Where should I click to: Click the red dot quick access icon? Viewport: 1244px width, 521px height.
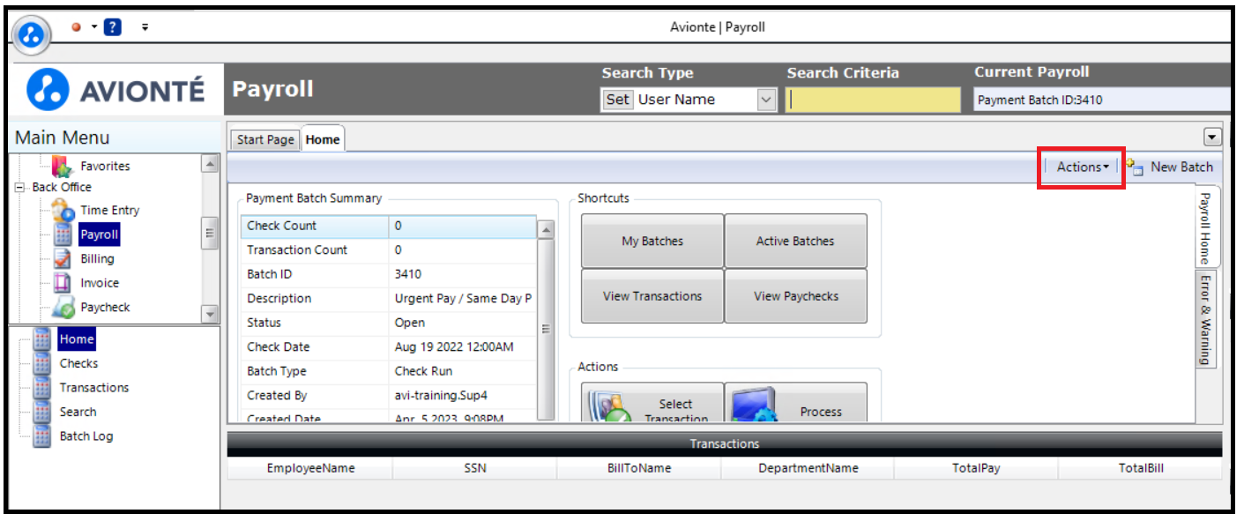click(x=77, y=27)
